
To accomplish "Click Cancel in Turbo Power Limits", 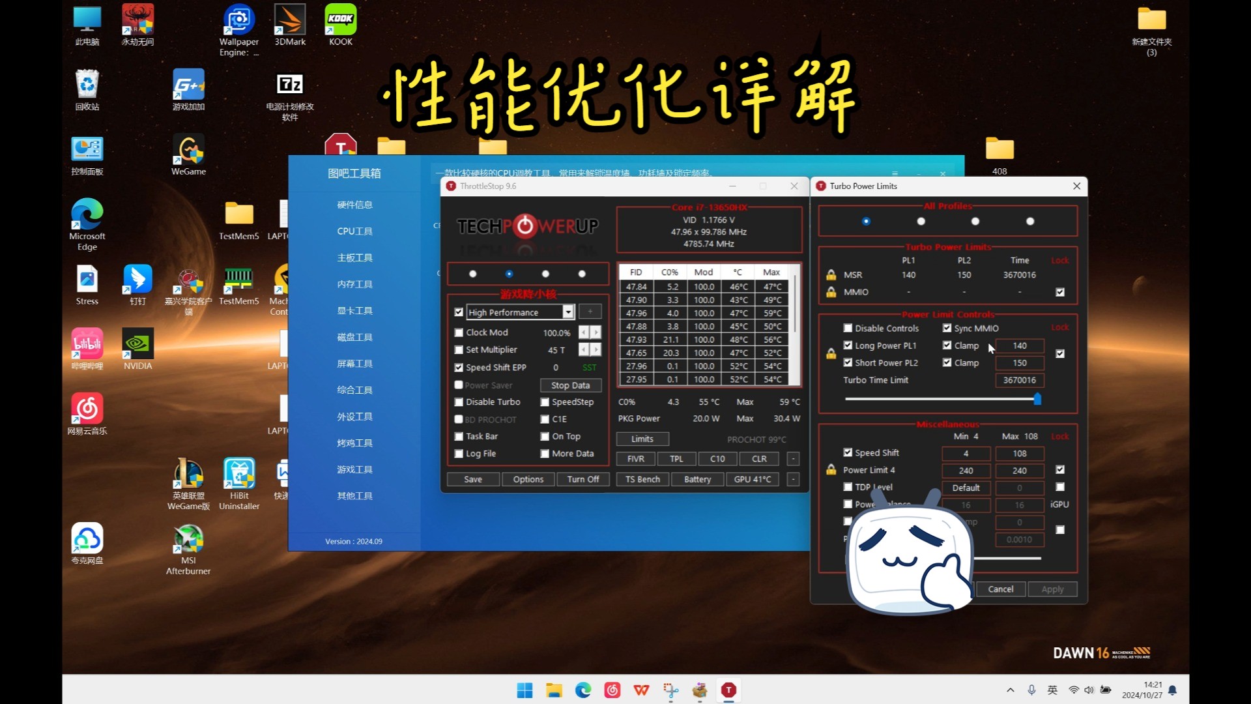I will 1001,589.
